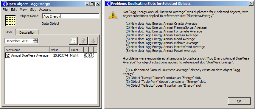Image resolution: width=255 pixels, height=109 pixels.
Task: Click OK in the Problems Duplicating Slots dialog
Action: click(239, 101)
